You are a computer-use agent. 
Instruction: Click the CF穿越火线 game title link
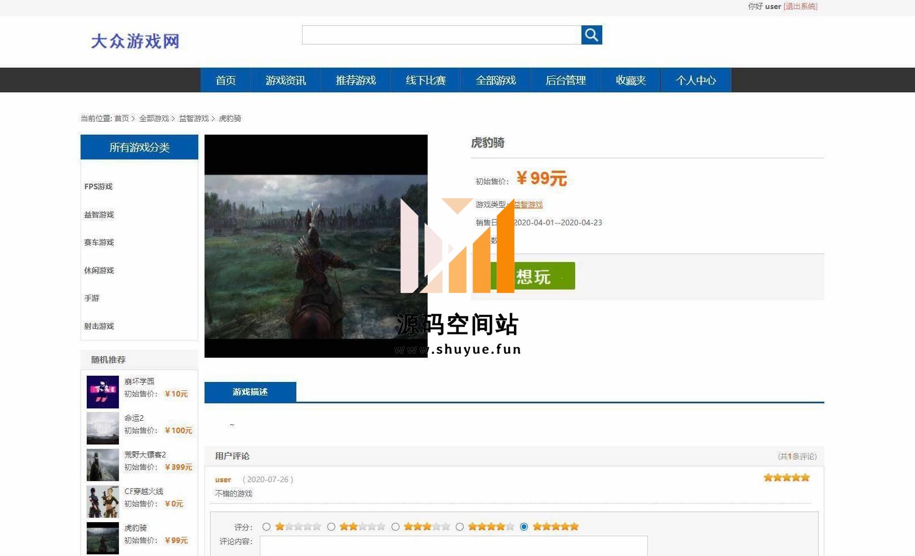(144, 491)
